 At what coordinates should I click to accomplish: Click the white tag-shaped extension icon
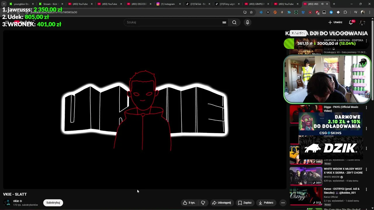(338, 12)
